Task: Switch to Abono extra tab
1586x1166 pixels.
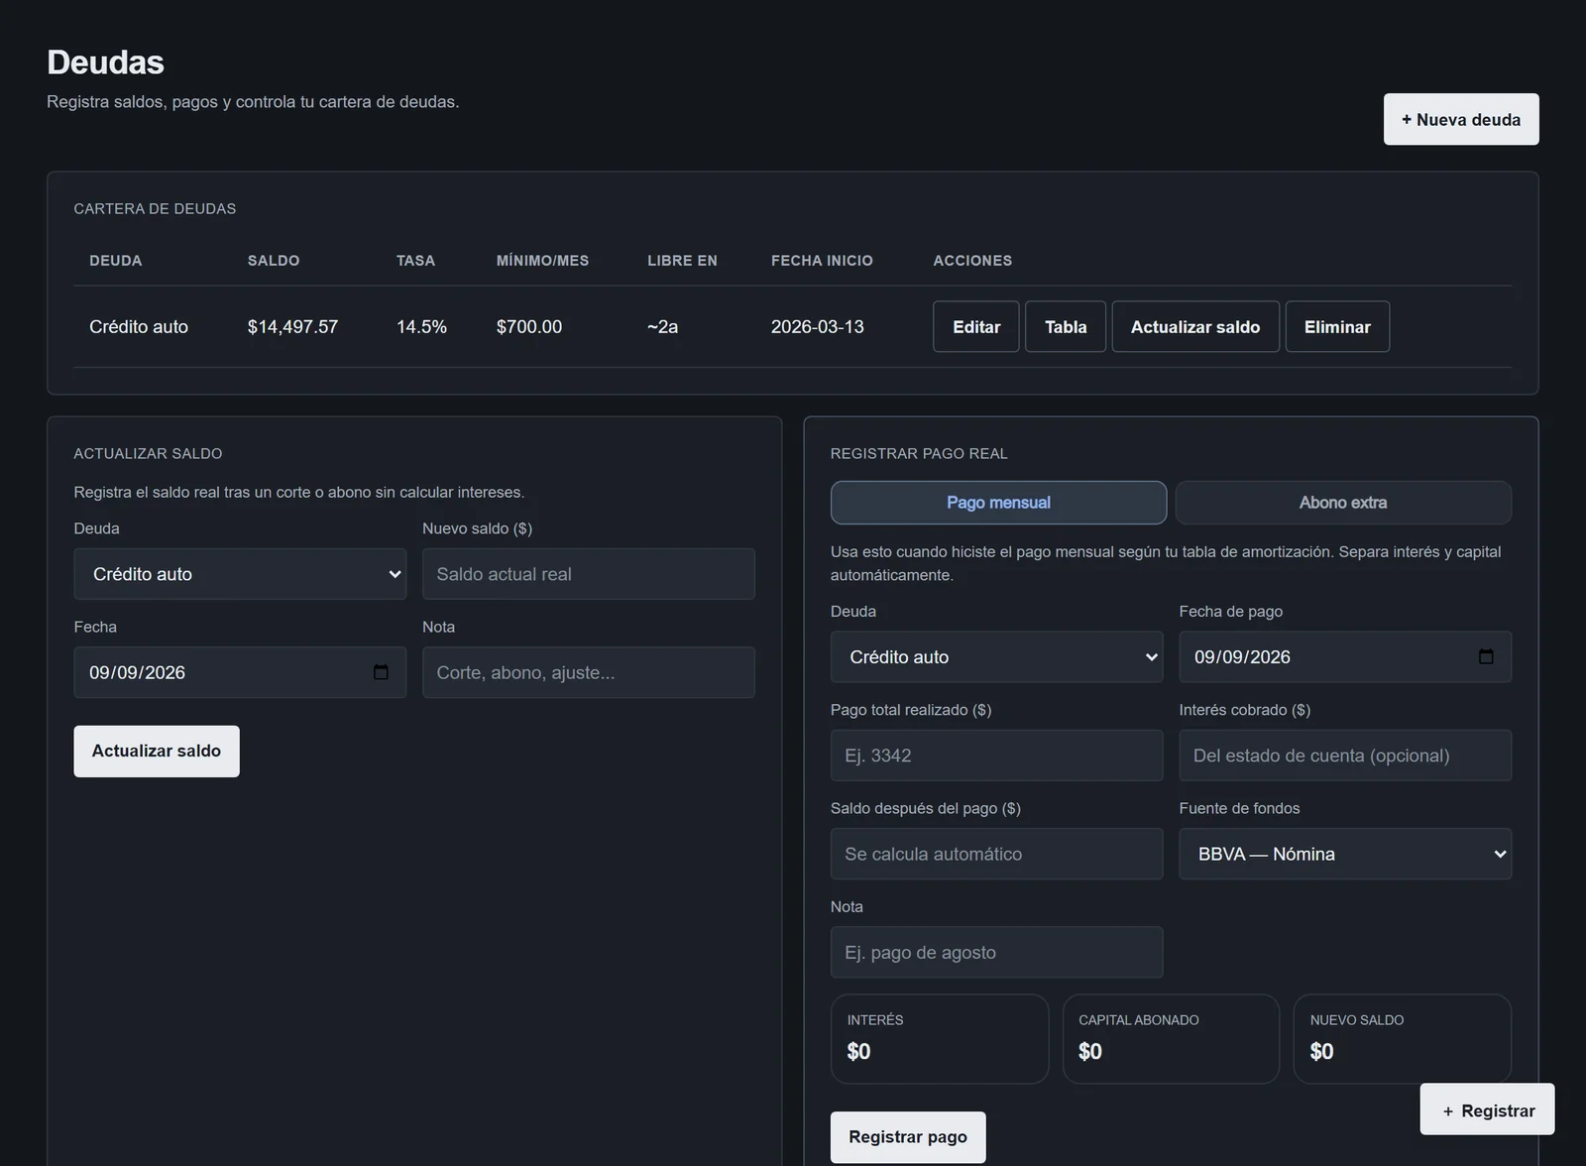Action: [1343, 503]
